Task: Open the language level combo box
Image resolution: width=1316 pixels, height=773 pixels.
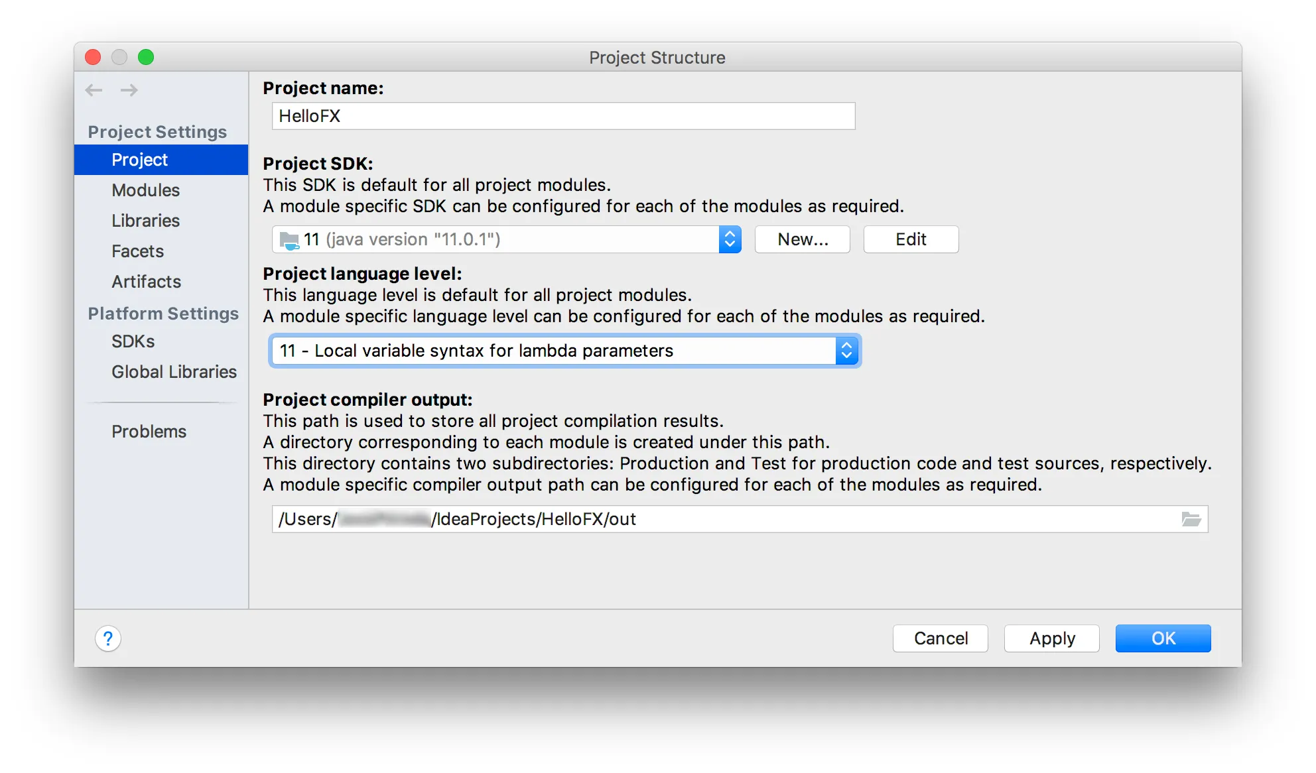Action: 565,351
